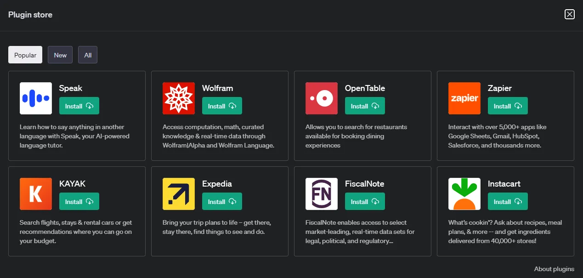Install the Expedia plugin

pos(222,201)
